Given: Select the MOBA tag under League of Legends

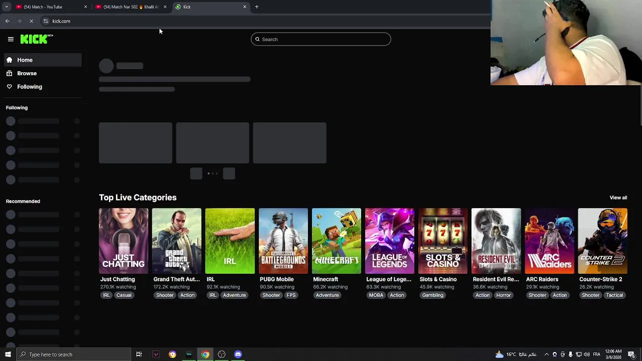Looking at the screenshot, I should (x=376, y=295).
